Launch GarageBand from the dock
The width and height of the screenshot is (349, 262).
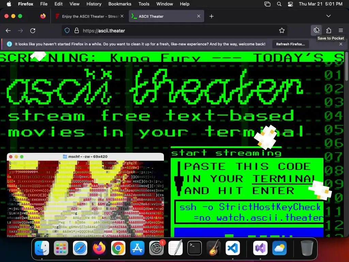point(214,248)
